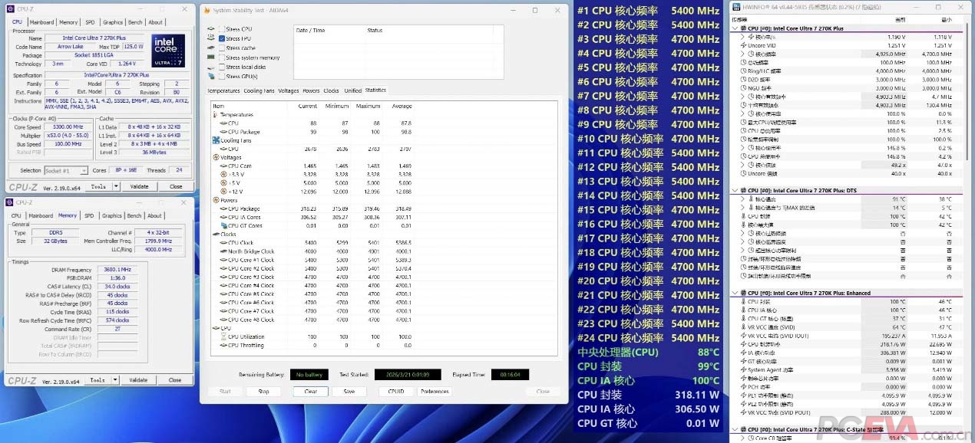Click the fan icon beside Cooling Fans
The height and width of the screenshot is (443, 975).
click(x=215, y=140)
